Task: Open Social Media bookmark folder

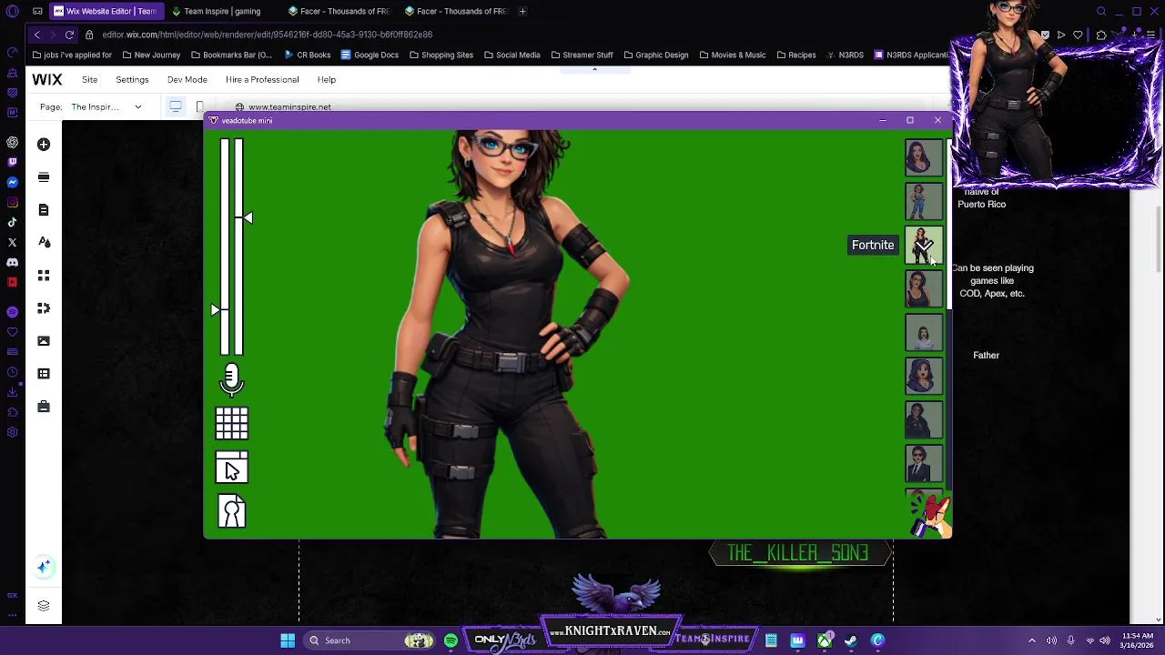Action: [x=512, y=55]
